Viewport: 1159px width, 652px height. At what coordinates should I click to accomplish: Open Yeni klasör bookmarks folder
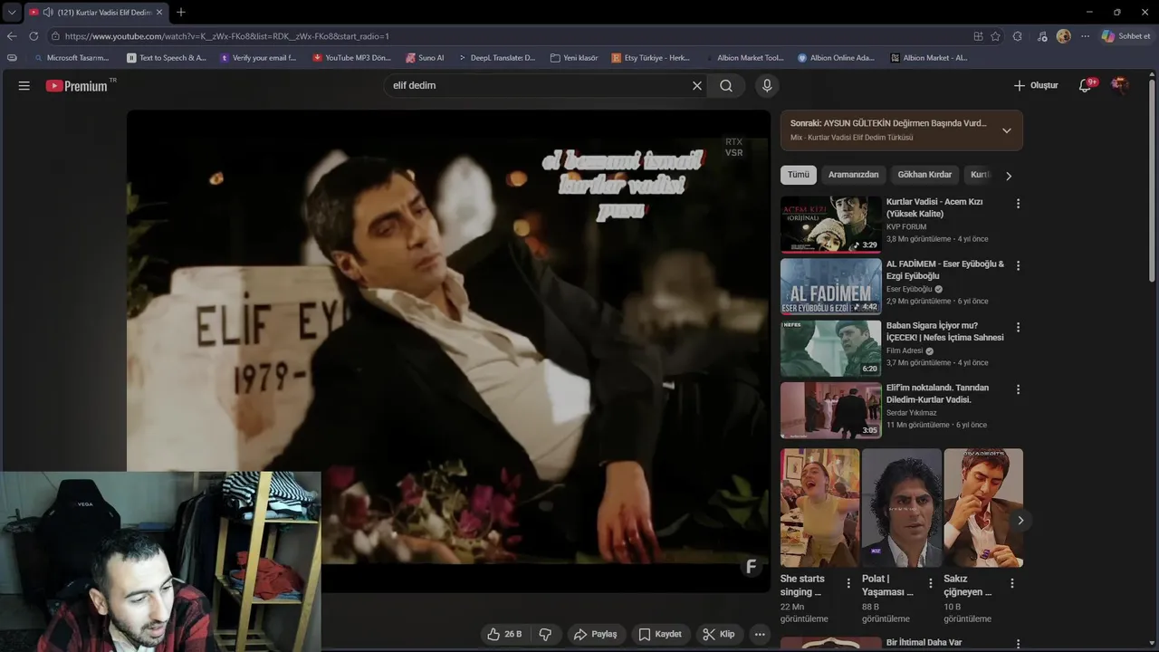[574, 58]
